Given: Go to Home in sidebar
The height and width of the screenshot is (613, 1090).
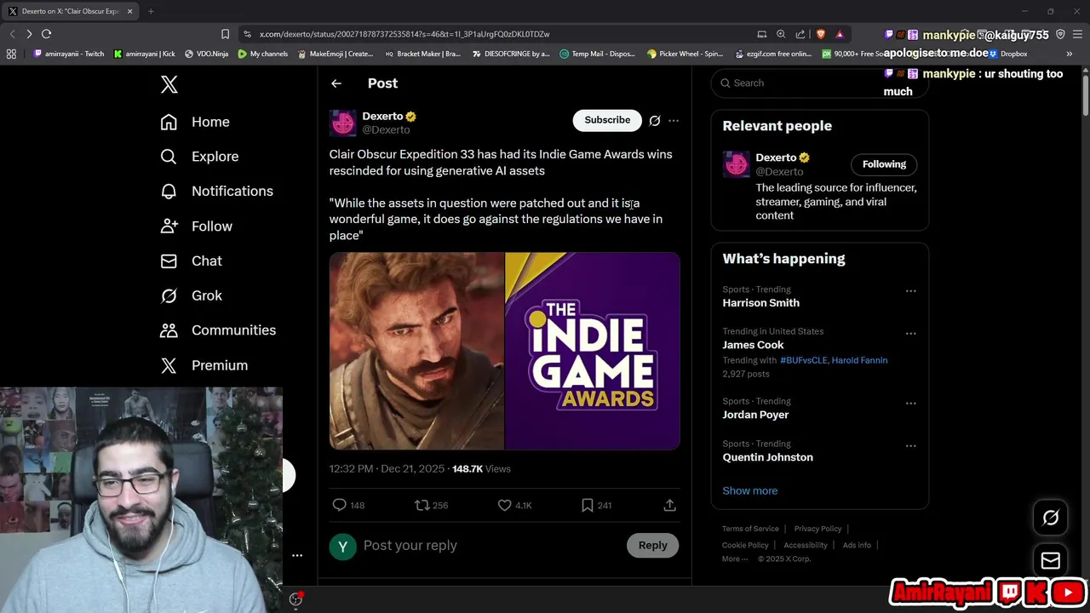Looking at the screenshot, I should 195,122.
